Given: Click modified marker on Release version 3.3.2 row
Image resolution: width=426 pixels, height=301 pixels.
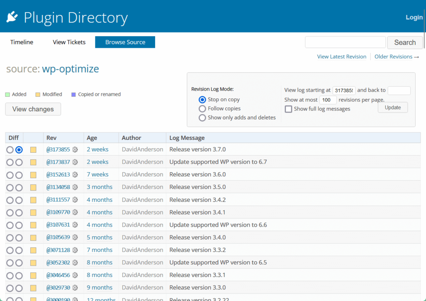Looking at the screenshot, I should (x=33, y=250).
